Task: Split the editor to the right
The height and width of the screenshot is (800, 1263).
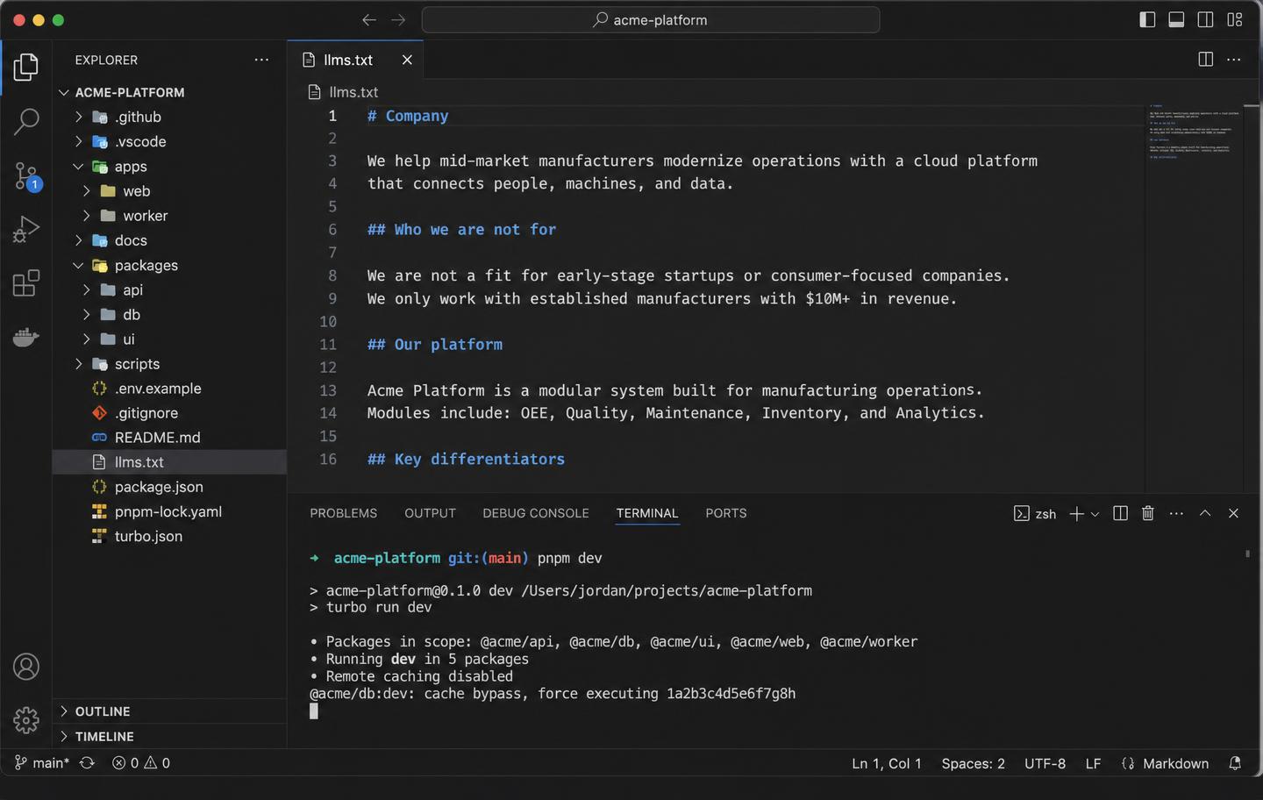Action: tap(1206, 59)
